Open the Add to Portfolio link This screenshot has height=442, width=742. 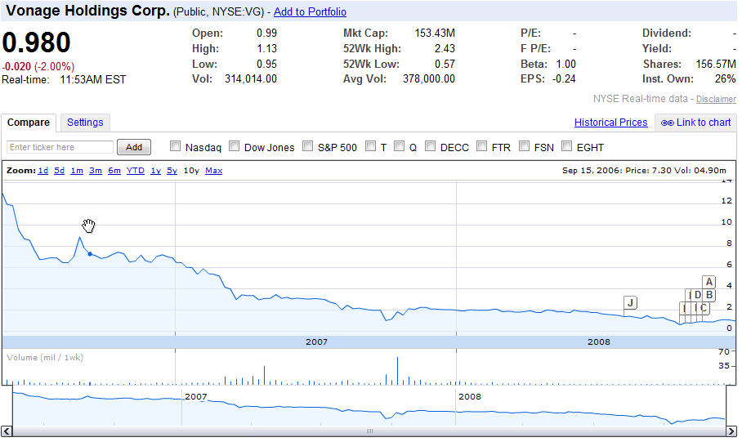310,12
